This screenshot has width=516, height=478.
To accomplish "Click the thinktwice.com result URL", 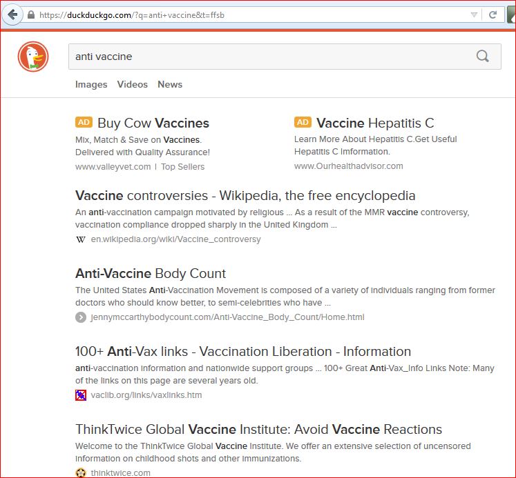I will [x=120, y=472].
